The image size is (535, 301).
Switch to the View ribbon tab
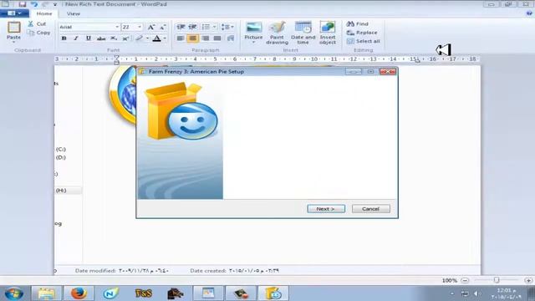click(x=74, y=13)
